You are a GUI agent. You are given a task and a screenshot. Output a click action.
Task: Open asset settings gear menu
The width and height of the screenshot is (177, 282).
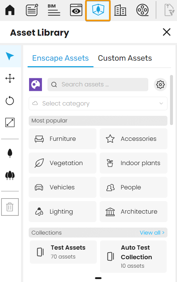click(160, 85)
